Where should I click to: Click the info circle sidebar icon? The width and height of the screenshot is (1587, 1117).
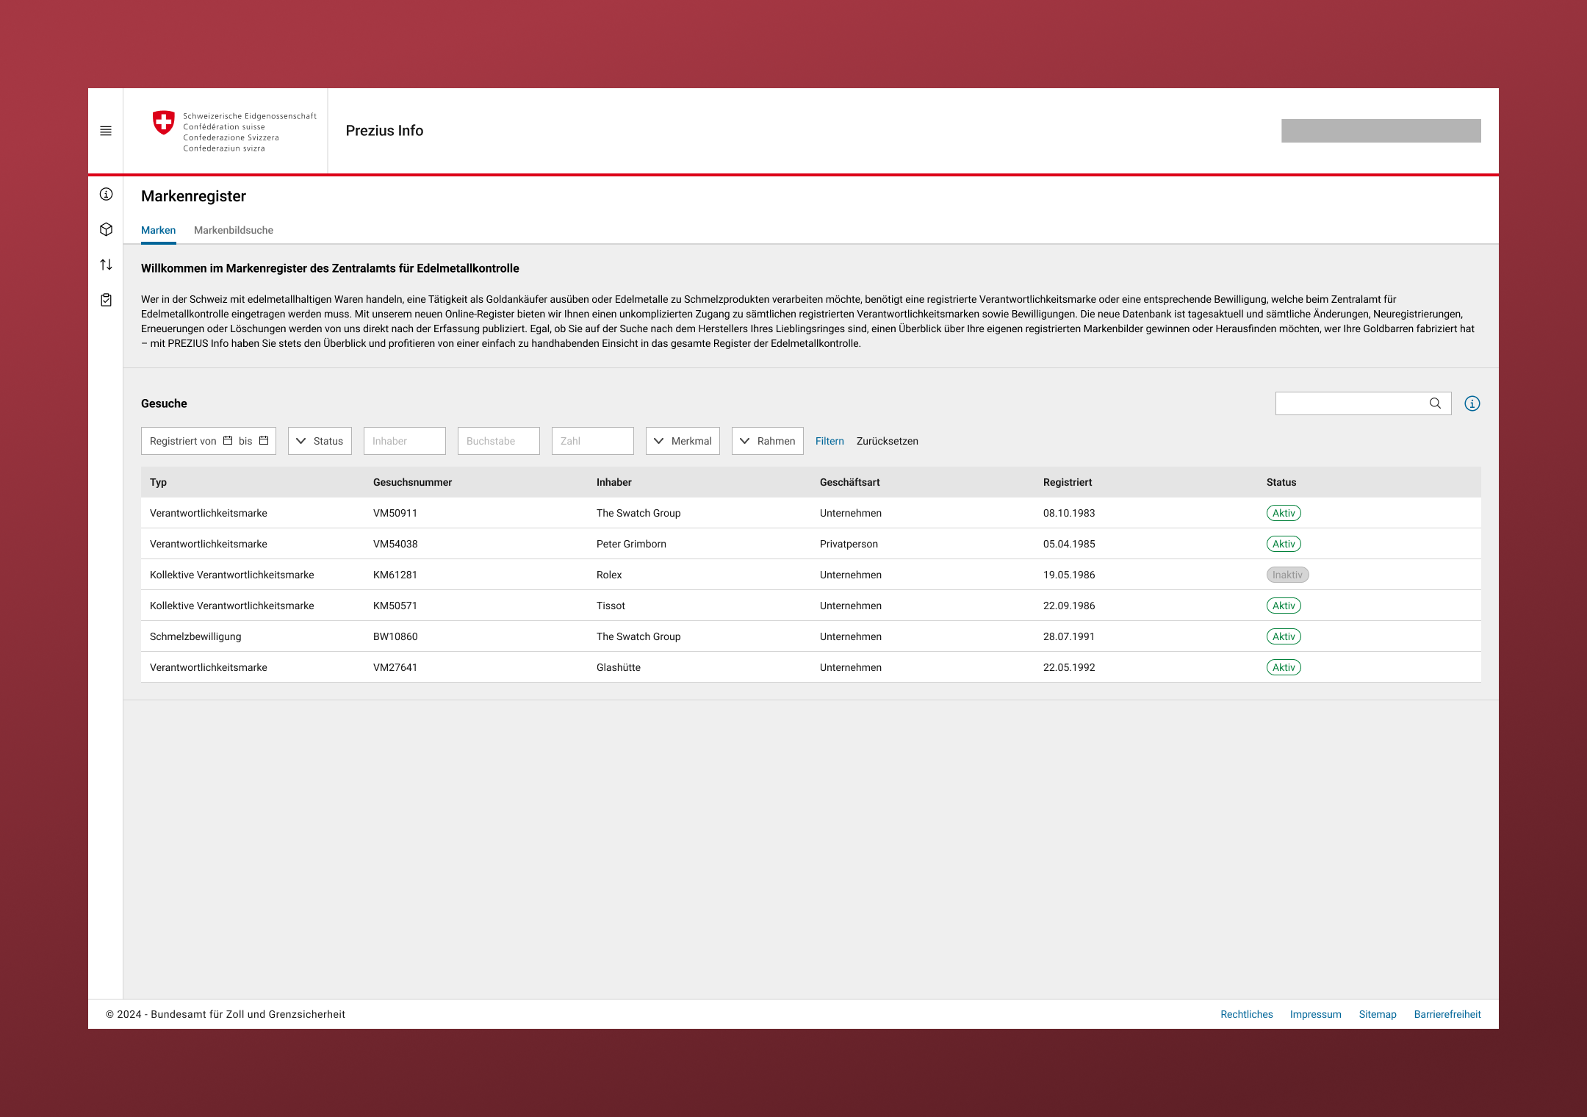106,194
